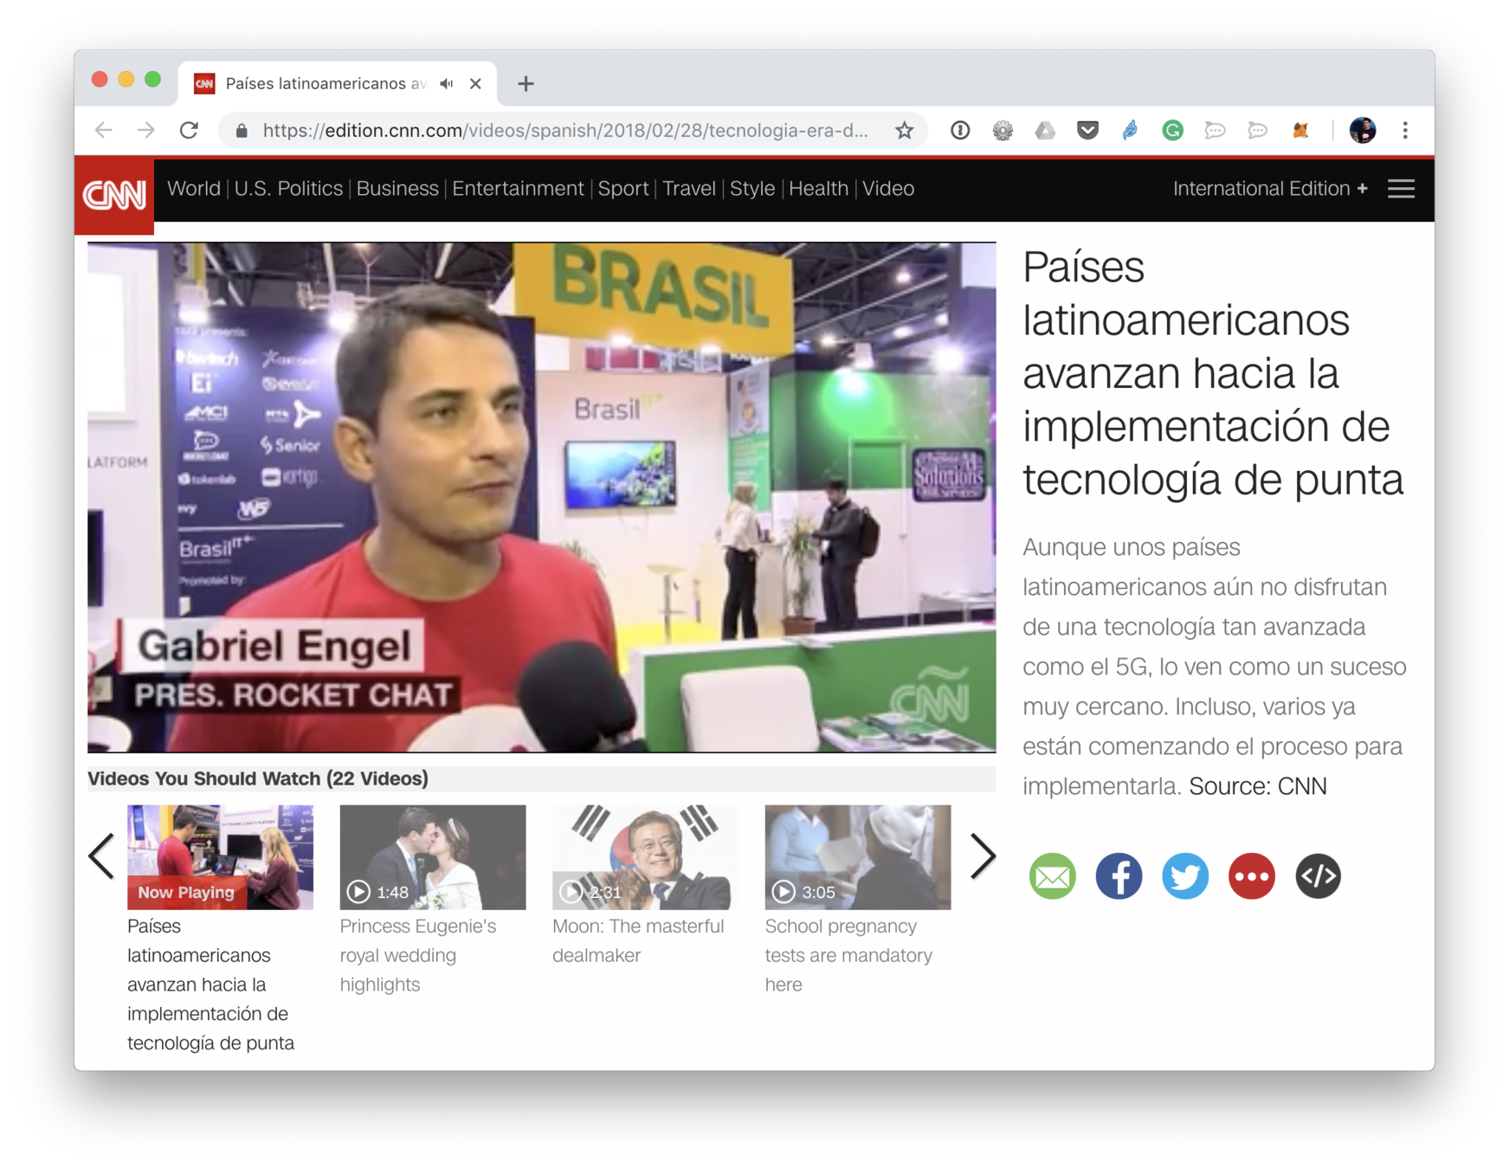Bookmark this page with the star icon
This screenshot has height=1169, width=1509.
904,131
